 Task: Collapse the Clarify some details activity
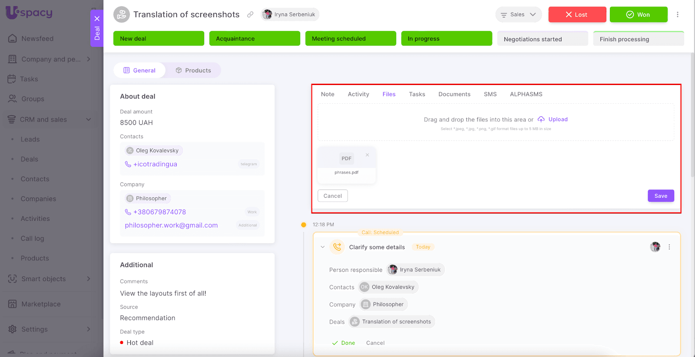(x=322, y=247)
